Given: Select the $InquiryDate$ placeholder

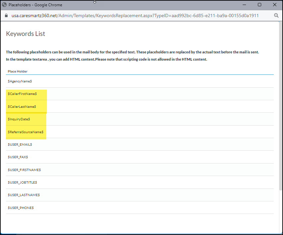Looking at the screenshot, I should pos(19,119).
